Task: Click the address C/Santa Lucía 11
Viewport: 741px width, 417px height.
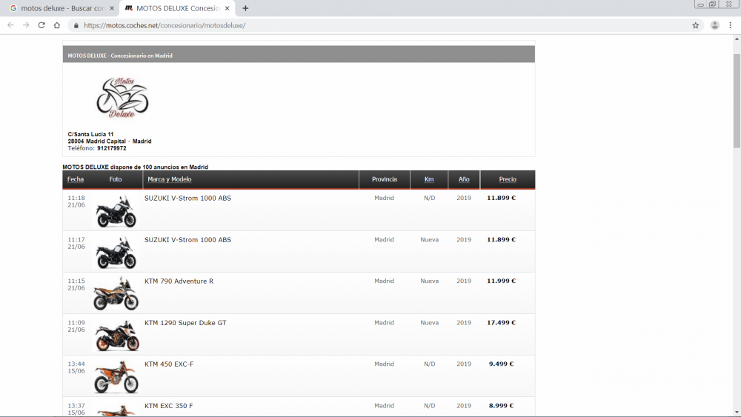Action: (90, 135)
